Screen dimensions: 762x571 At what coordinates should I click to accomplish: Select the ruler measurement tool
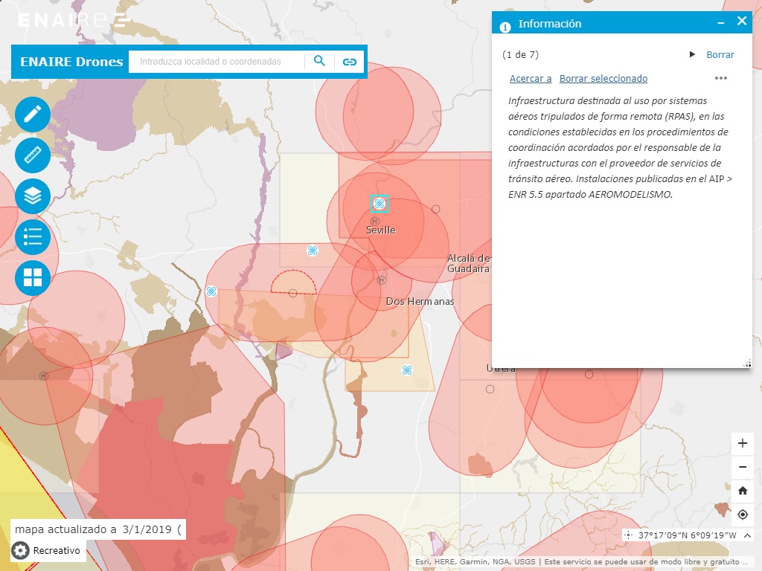pyautogui.click(x=33, y=155)
